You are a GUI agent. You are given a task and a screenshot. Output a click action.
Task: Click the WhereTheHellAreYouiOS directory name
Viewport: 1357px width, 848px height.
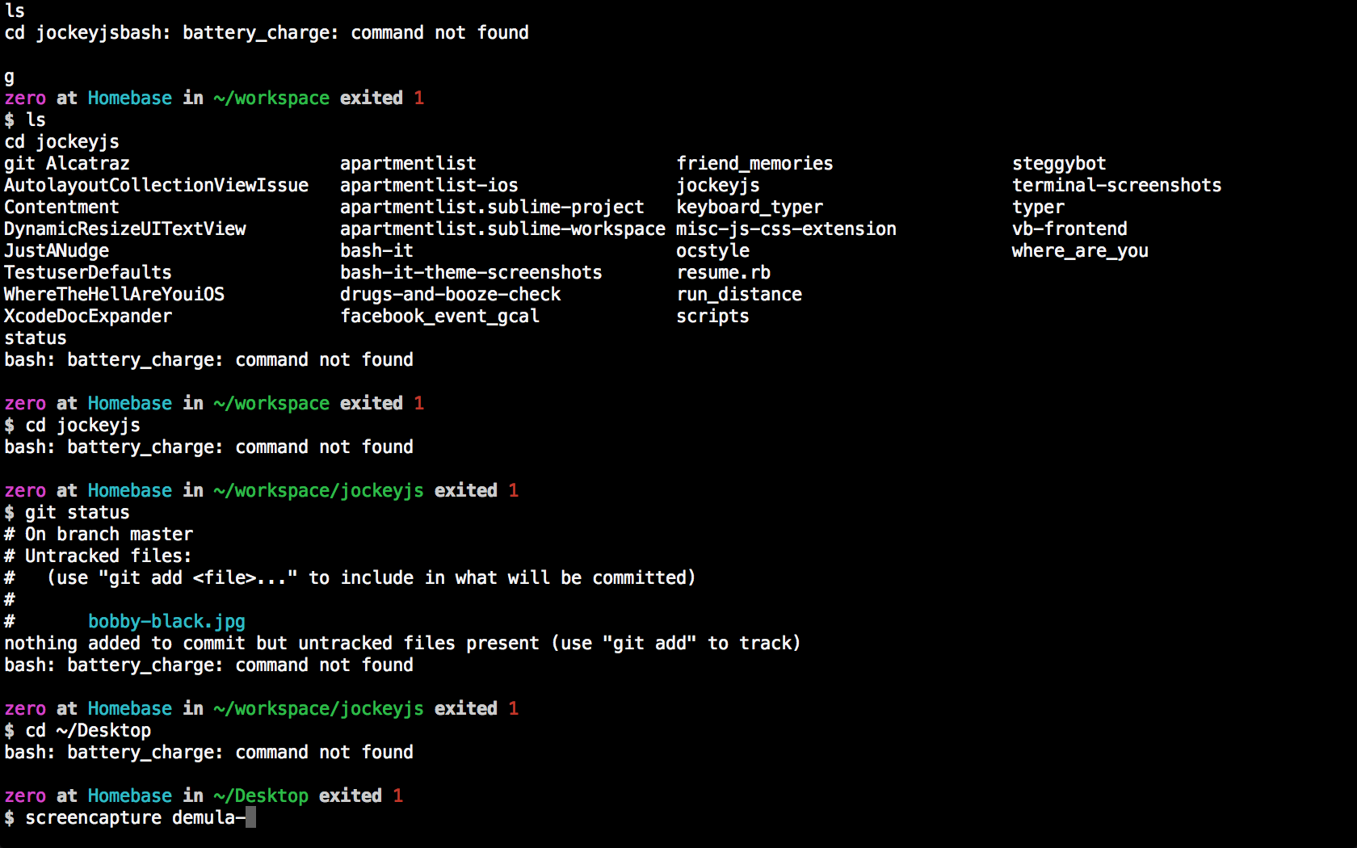click(114, 295)
